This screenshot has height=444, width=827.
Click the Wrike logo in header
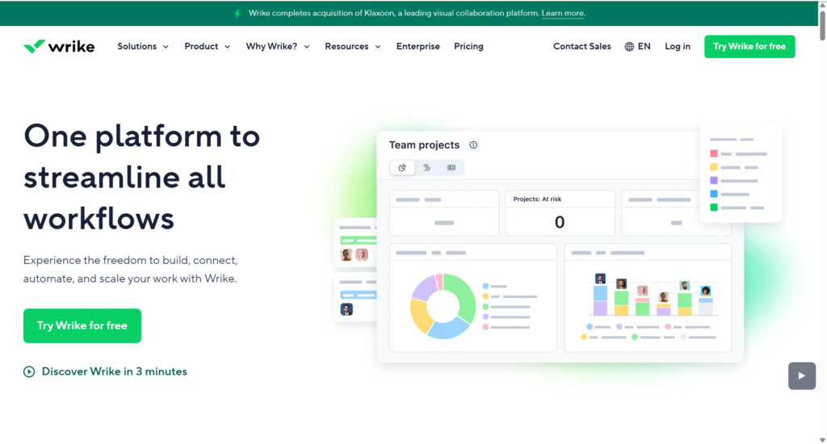59,47
